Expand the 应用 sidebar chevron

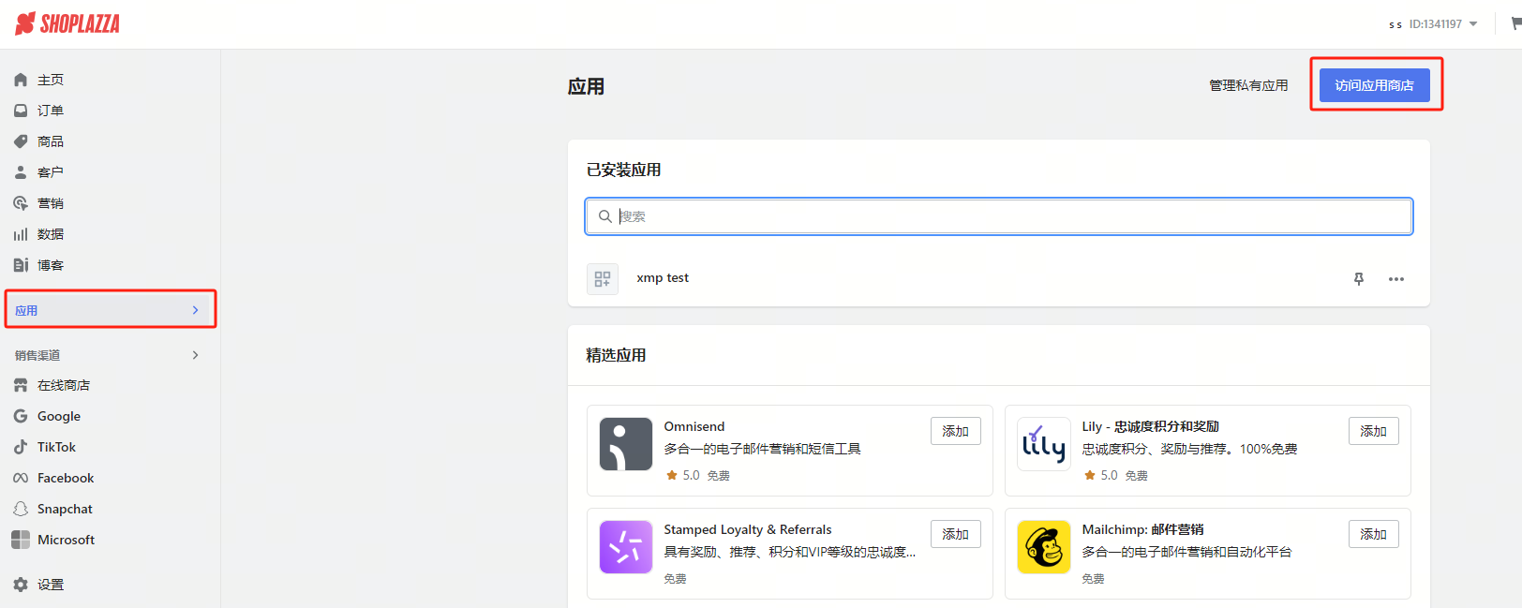[x=195, y=310]
